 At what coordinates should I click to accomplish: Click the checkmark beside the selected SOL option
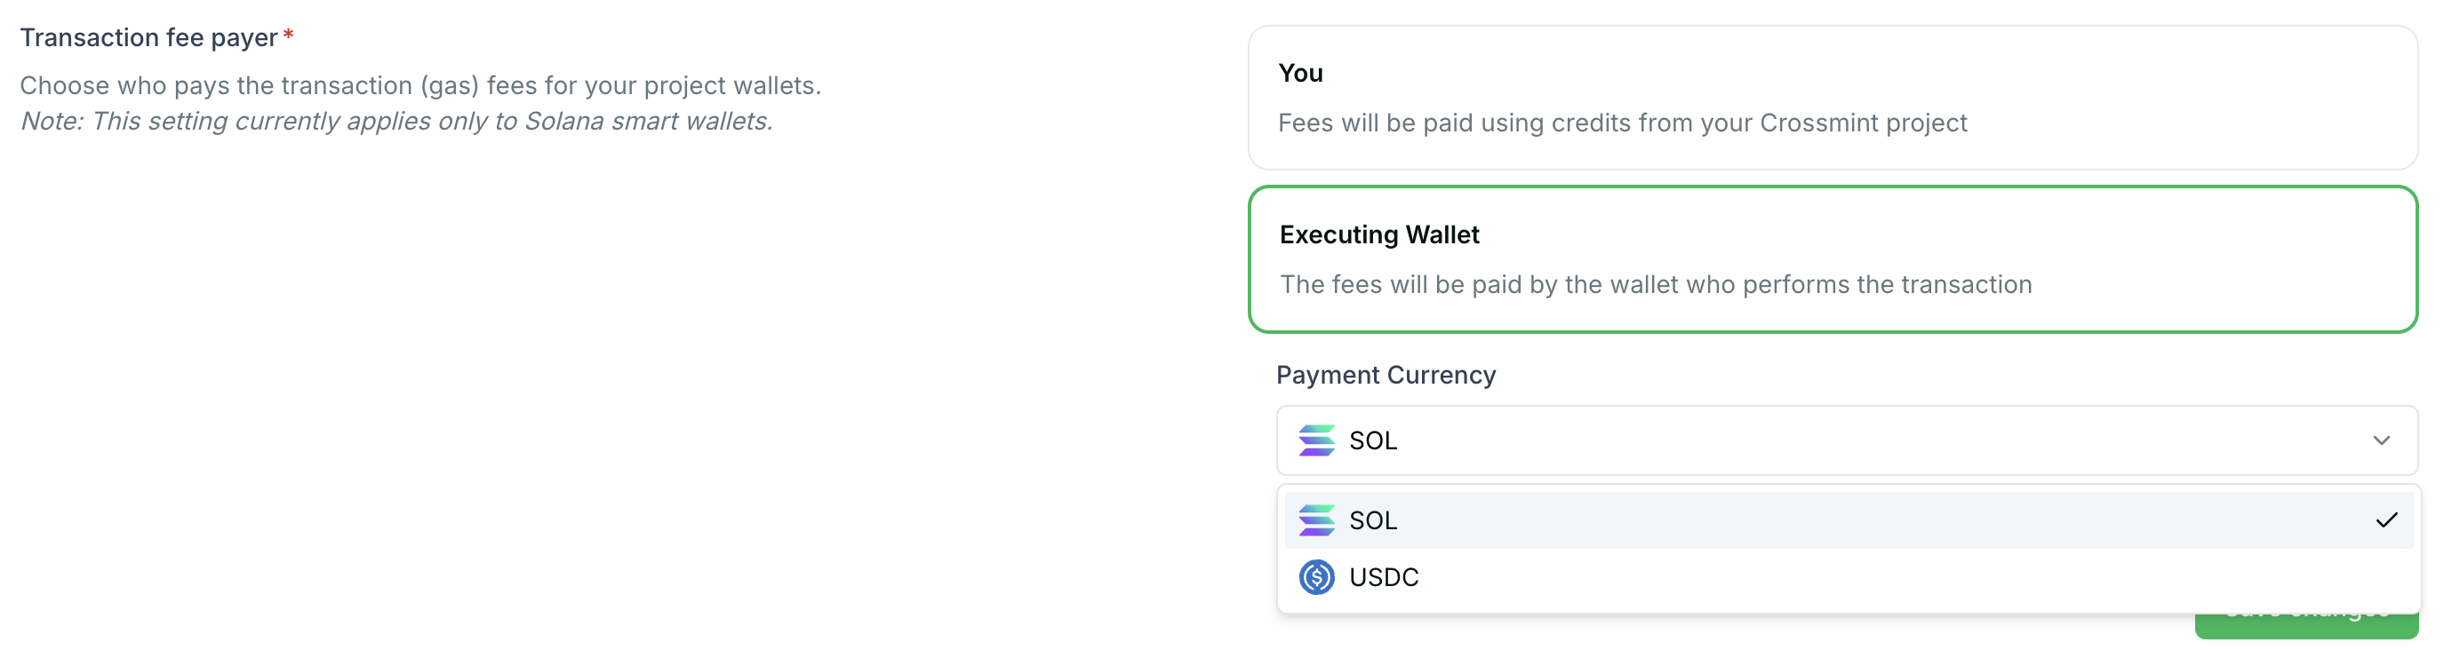[2386, 520]
